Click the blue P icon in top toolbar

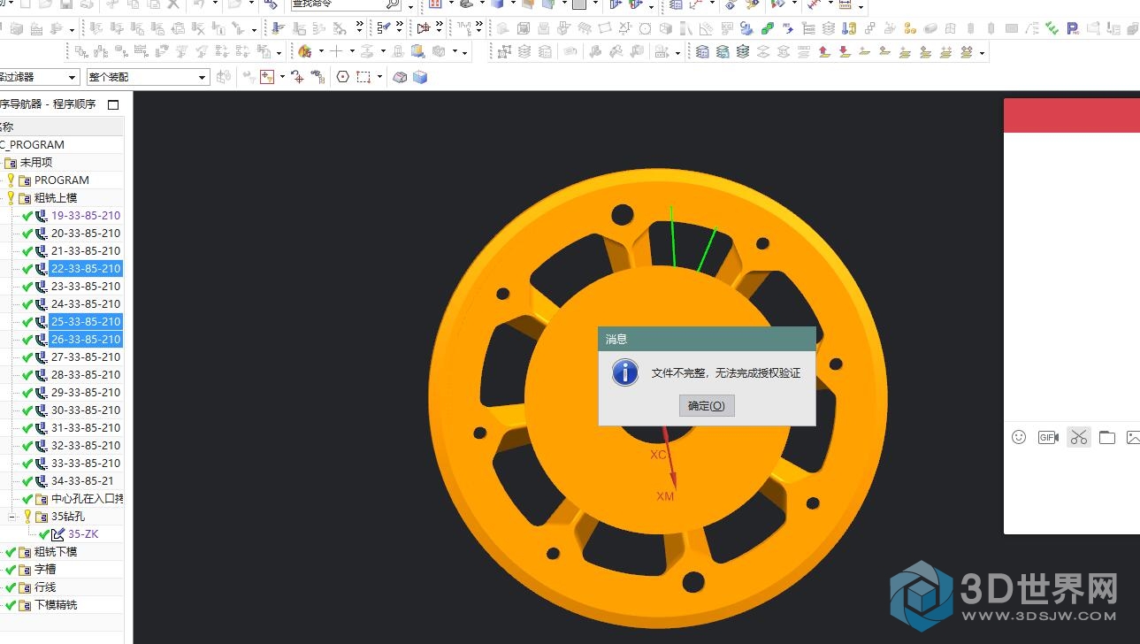[x=1073, y=28]
